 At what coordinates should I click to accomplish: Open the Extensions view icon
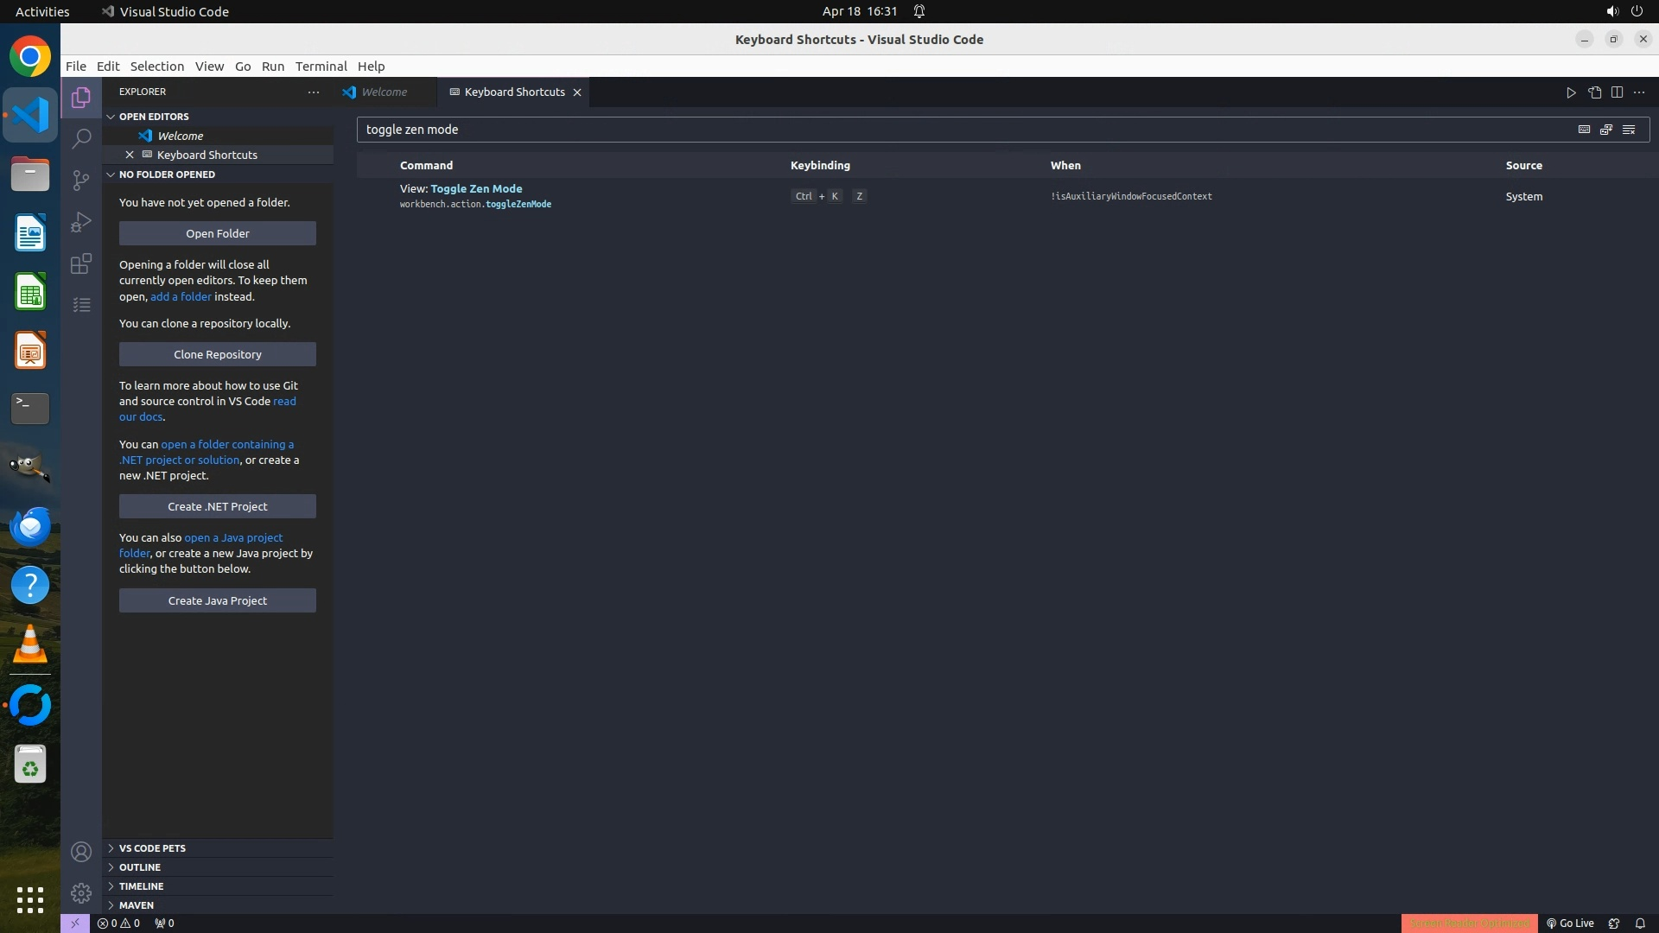(81, 263)
